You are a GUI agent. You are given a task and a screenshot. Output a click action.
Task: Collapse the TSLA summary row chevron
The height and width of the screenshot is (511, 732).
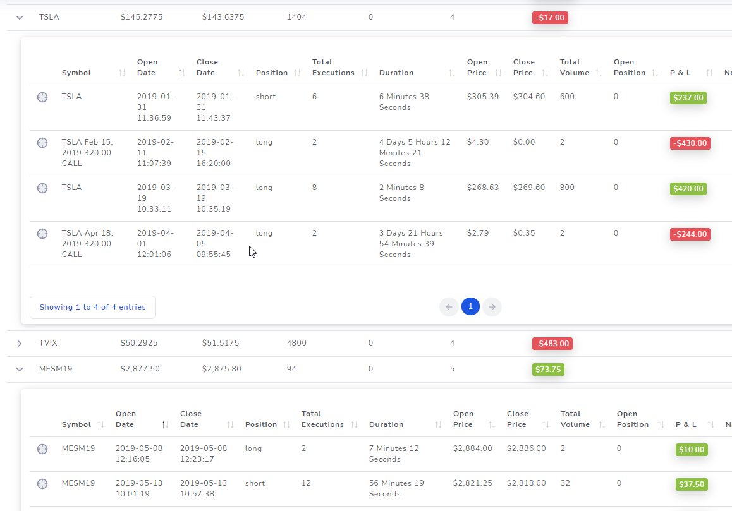[19, 17]
